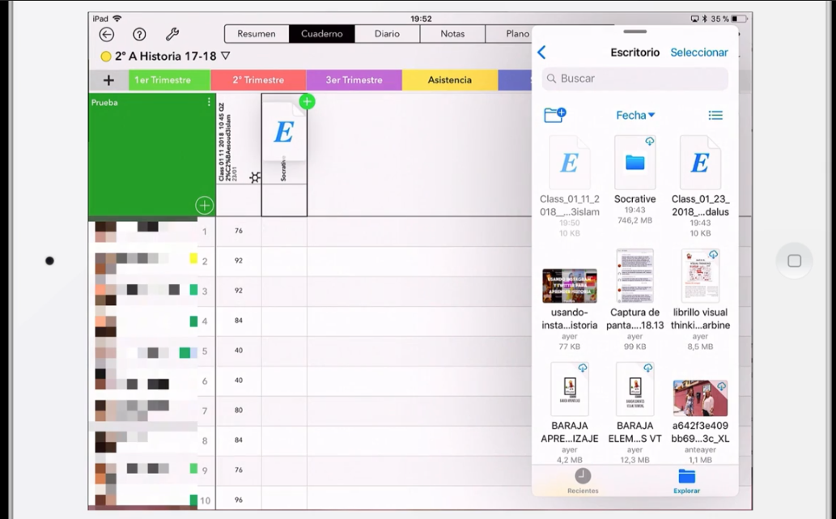Add a new tab with plus icon

(x=108, y=80)
